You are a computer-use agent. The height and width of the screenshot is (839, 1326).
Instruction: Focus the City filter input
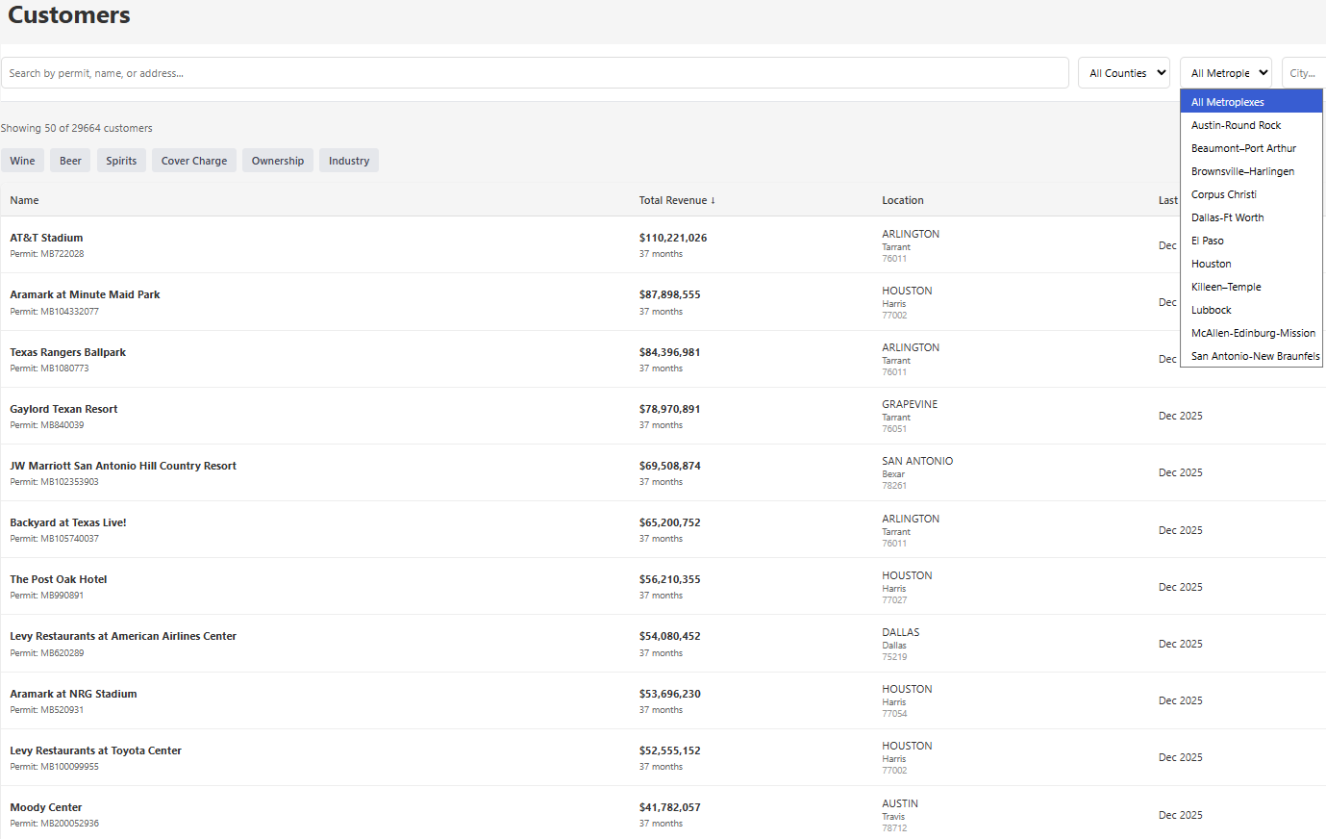1304,73
